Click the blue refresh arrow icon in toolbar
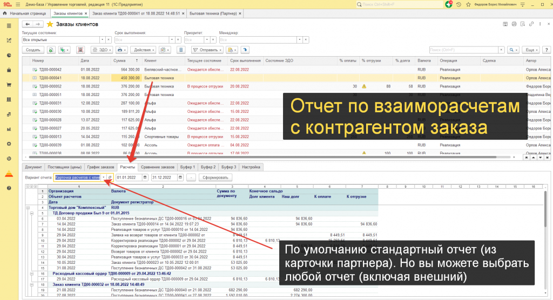Image resolution: width=553 pixels, height=300 pixels. point(245,50)
